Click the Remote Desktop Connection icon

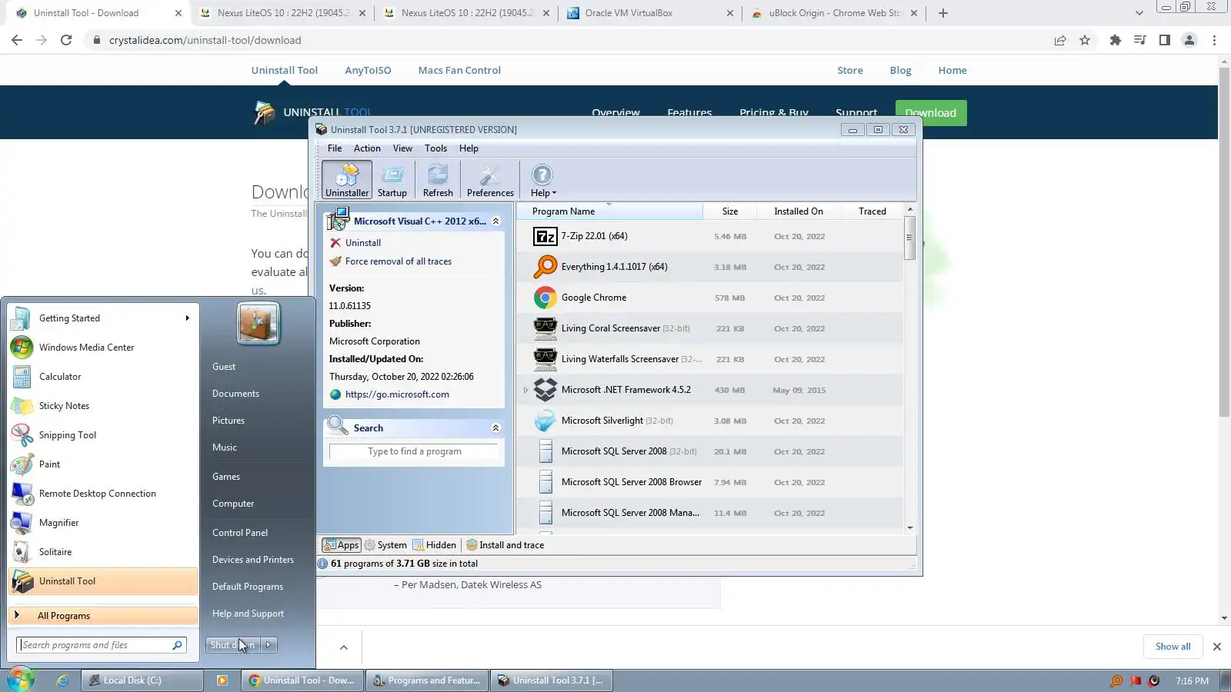tap(22, 494)
